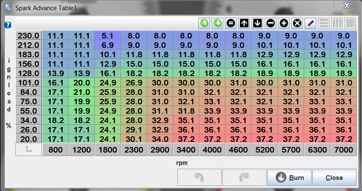Image resolution: width=362 pixels, height=191 pixels.
Task: Select the 20.0 cell in the 101.0 row
Action: pyautogui.click(x=81, y=83)
